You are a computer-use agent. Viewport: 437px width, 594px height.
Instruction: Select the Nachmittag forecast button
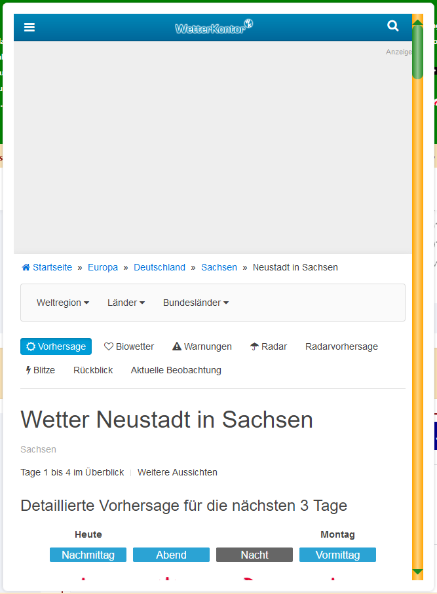(x=88, y=555)
